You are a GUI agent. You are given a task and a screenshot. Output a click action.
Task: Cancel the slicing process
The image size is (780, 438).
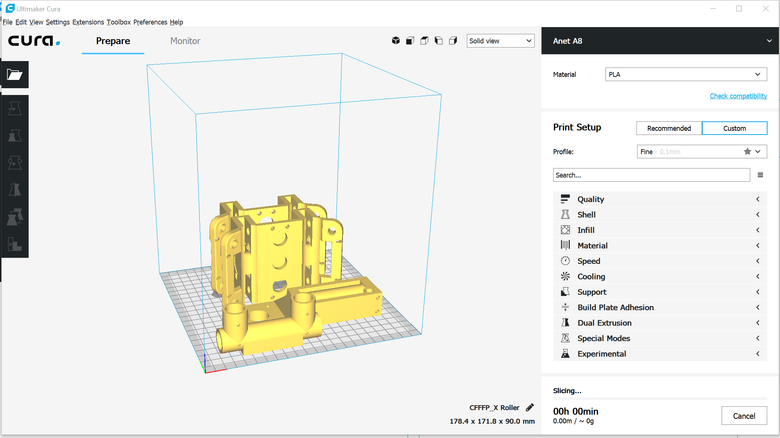click(x=744, y=415)
